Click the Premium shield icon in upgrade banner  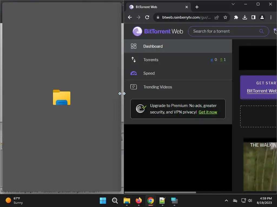(141, 109)
